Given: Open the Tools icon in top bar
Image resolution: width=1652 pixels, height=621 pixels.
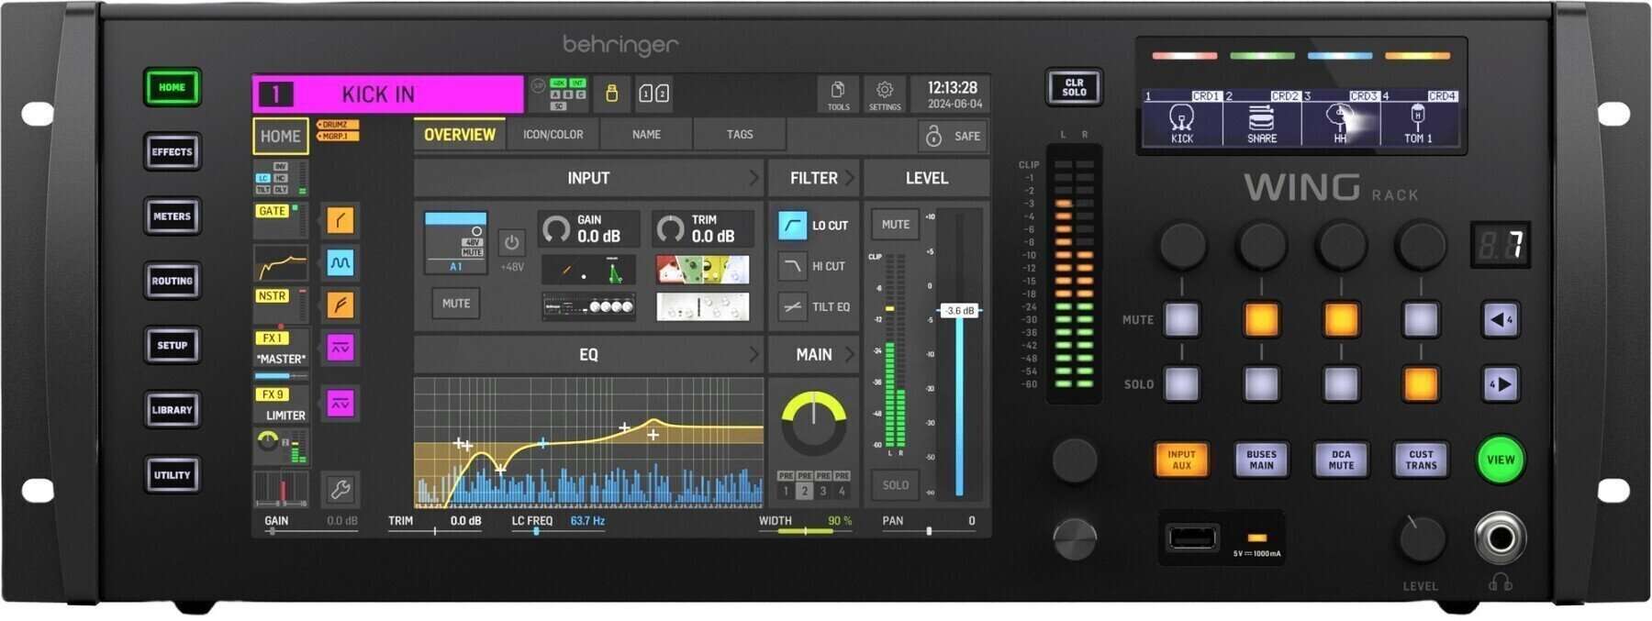Looking at the screenshot, I should click(838, 94).
